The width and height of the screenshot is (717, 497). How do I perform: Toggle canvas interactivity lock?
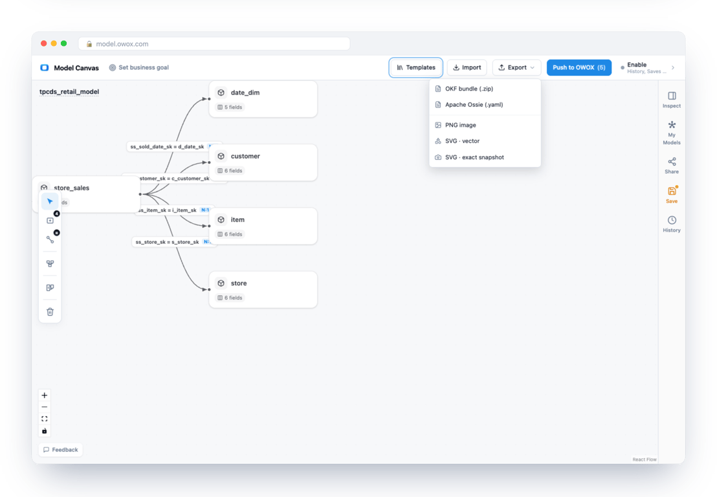[45, 431]
